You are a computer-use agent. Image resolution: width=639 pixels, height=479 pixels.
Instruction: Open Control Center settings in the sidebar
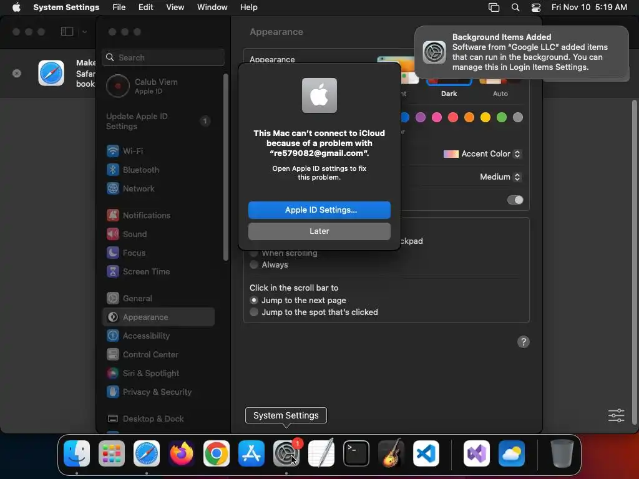[x=159, y=355]
